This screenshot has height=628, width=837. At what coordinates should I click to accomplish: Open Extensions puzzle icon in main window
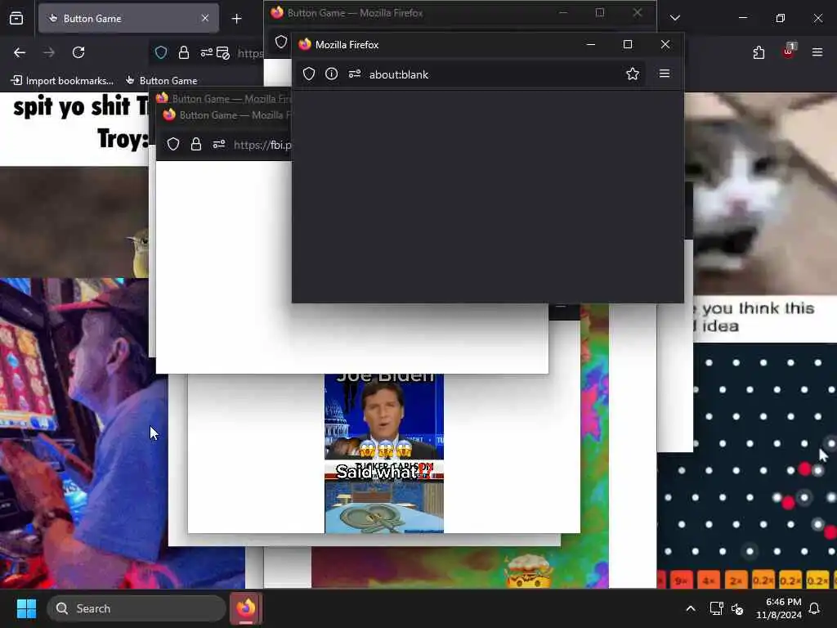pos(759,52)
